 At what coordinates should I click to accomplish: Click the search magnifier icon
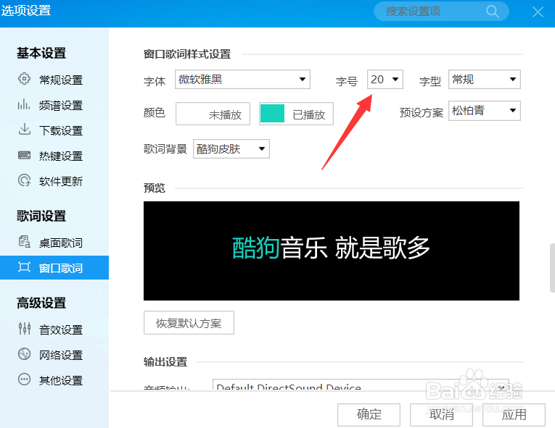493,12
